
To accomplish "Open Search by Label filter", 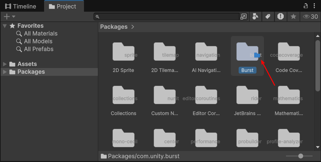I will 268,17.
